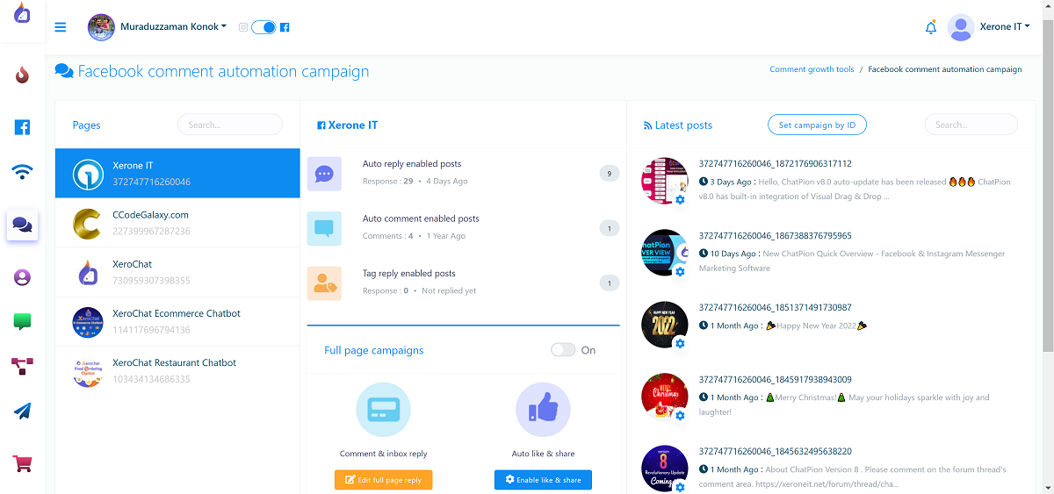Expand the Xerone IT user dropdown
The image size is (1054, 494).
point(1005,27)
